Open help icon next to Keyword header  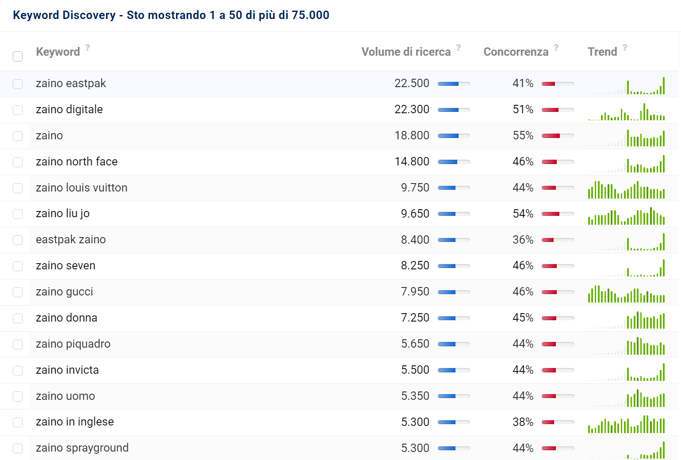point(88,47)
